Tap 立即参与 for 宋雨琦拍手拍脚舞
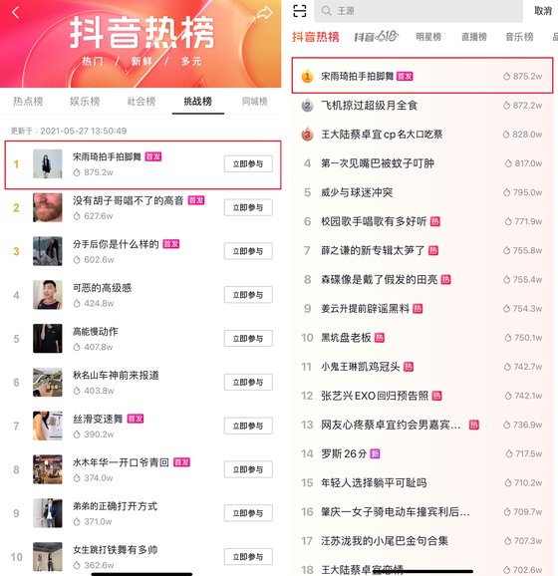Viewport: 558px width, 576px height. (248, 163)
